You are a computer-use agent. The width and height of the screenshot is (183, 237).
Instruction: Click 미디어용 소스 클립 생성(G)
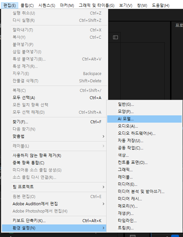54,170
